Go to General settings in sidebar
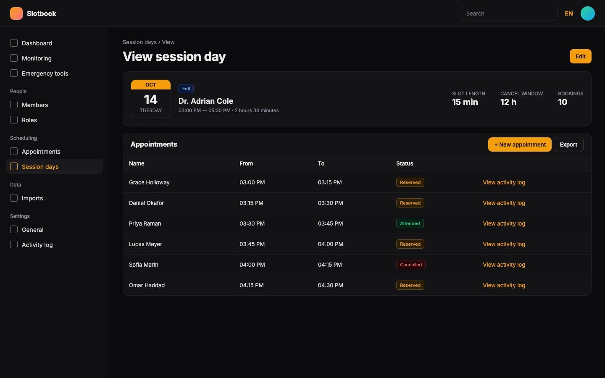The width and height of the screenshot is (605, 378). click(55, 229)
